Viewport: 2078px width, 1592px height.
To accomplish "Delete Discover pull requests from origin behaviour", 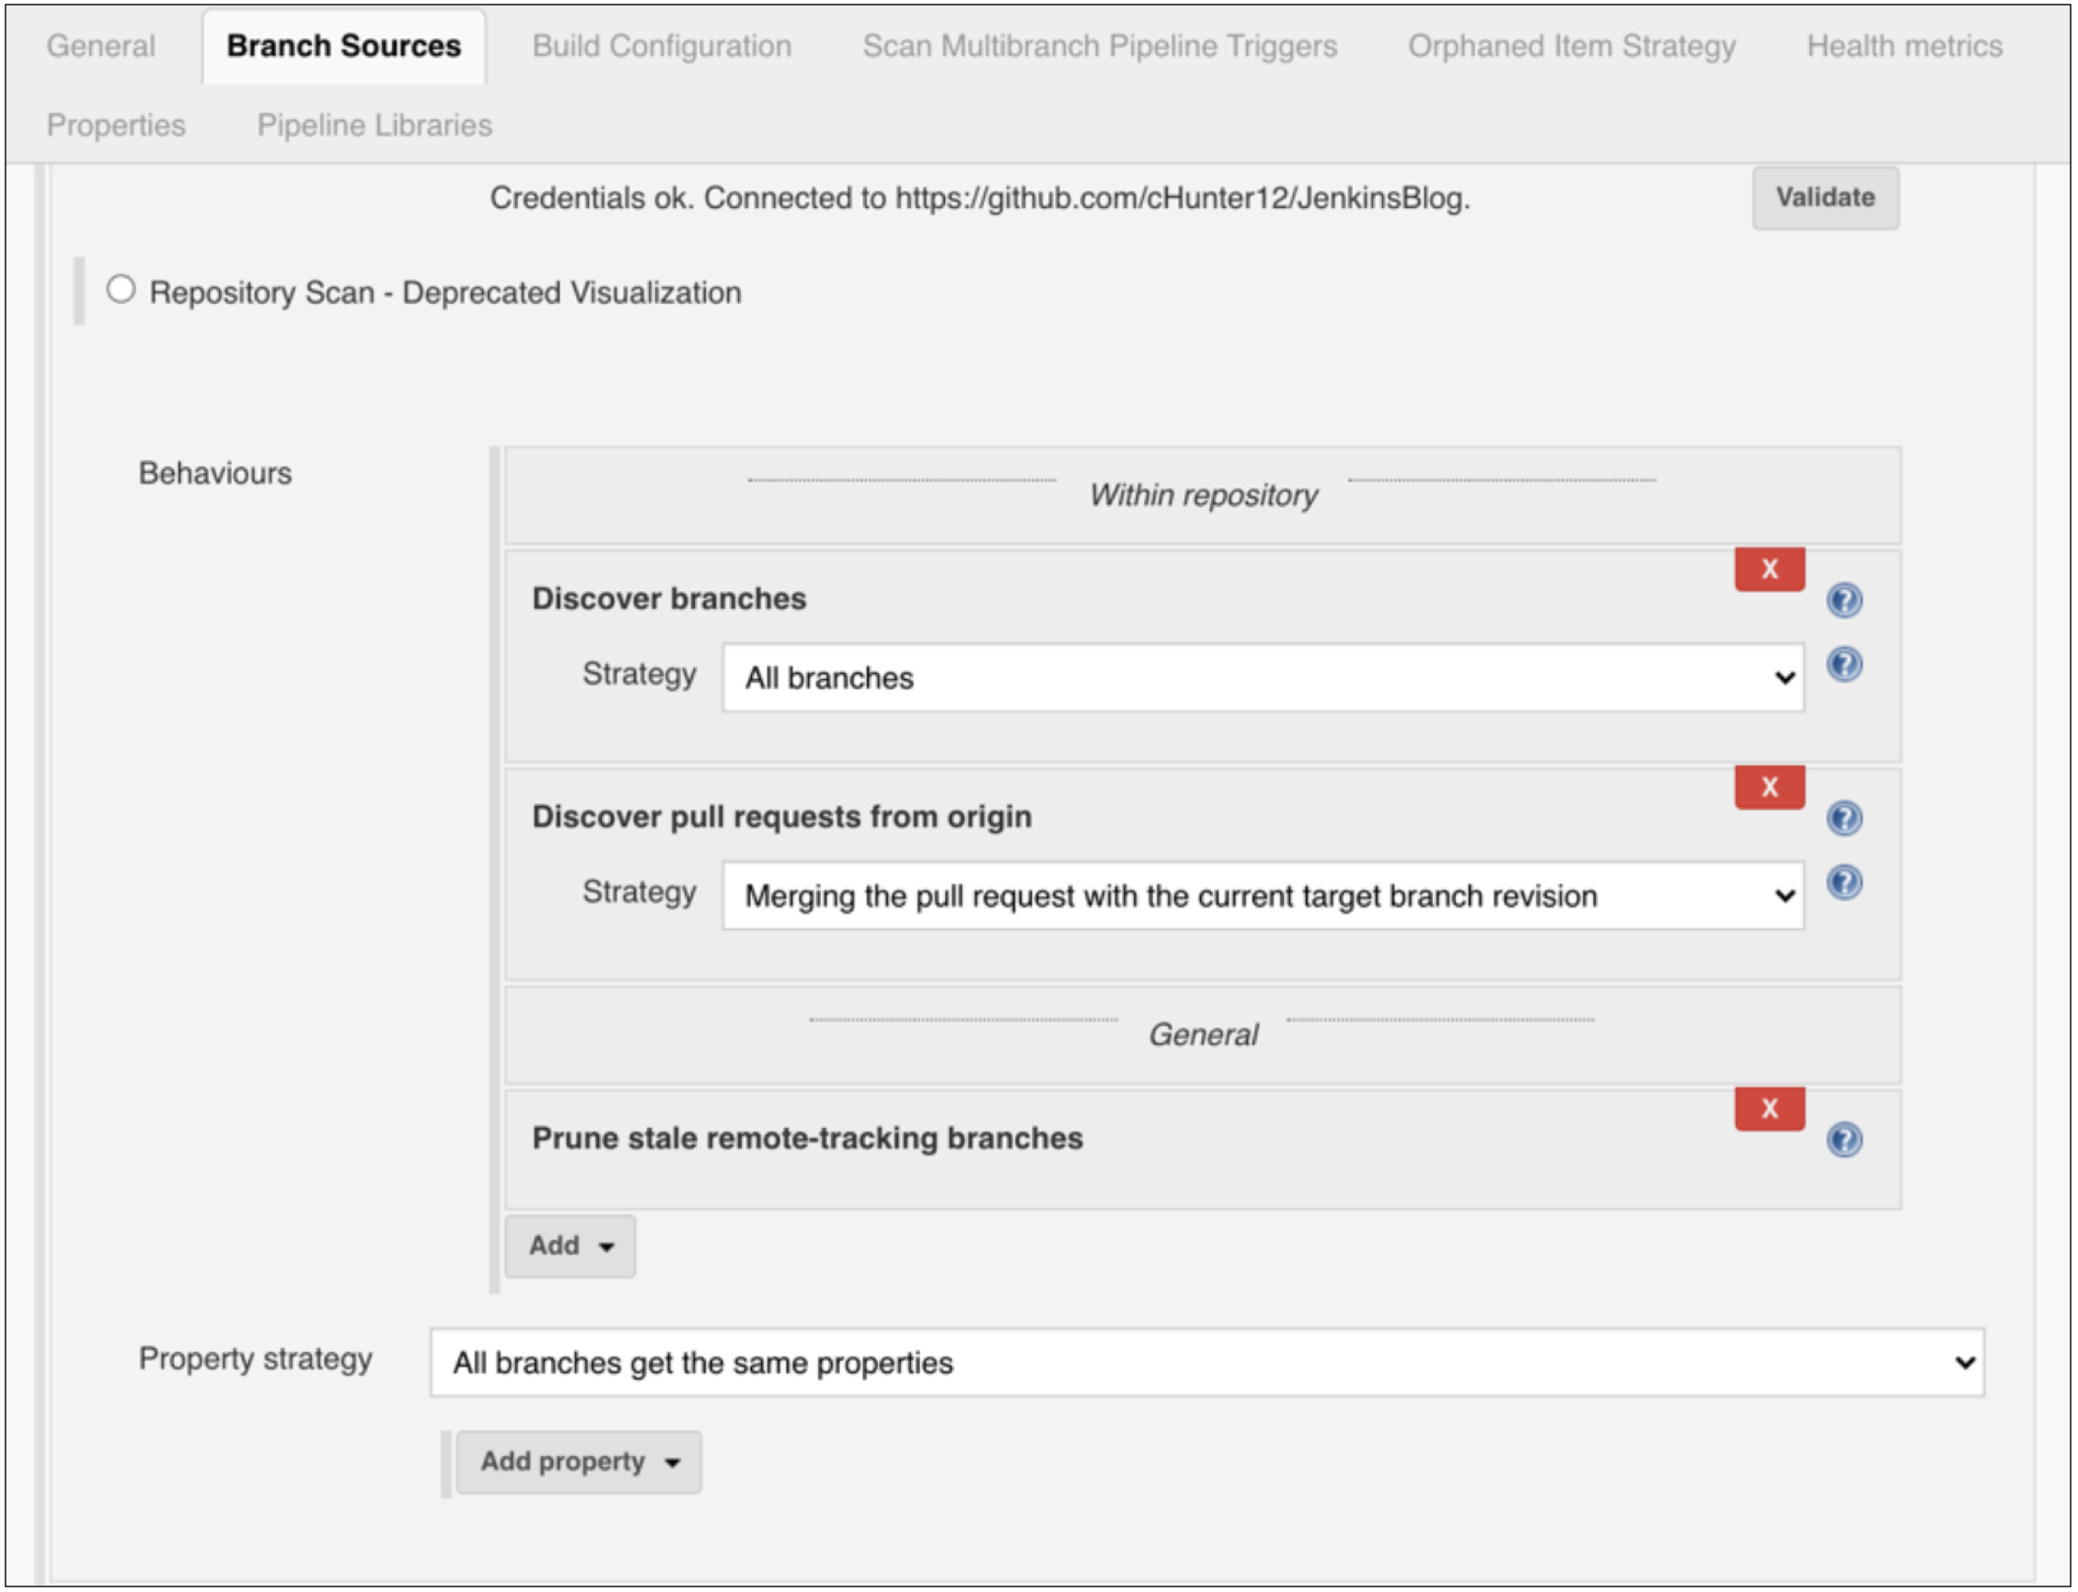I will point(1768,787).
